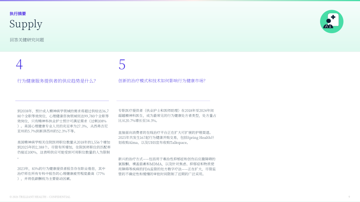Click the subtitle "回答关键研究问题"
360x202 pixels.
[27, 40]
